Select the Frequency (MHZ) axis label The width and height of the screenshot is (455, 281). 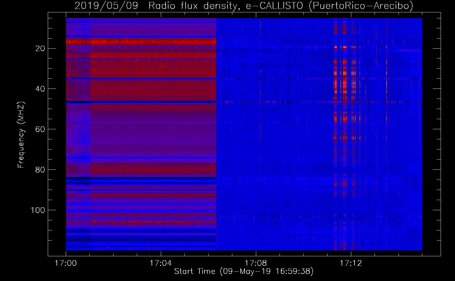(21, 135)
